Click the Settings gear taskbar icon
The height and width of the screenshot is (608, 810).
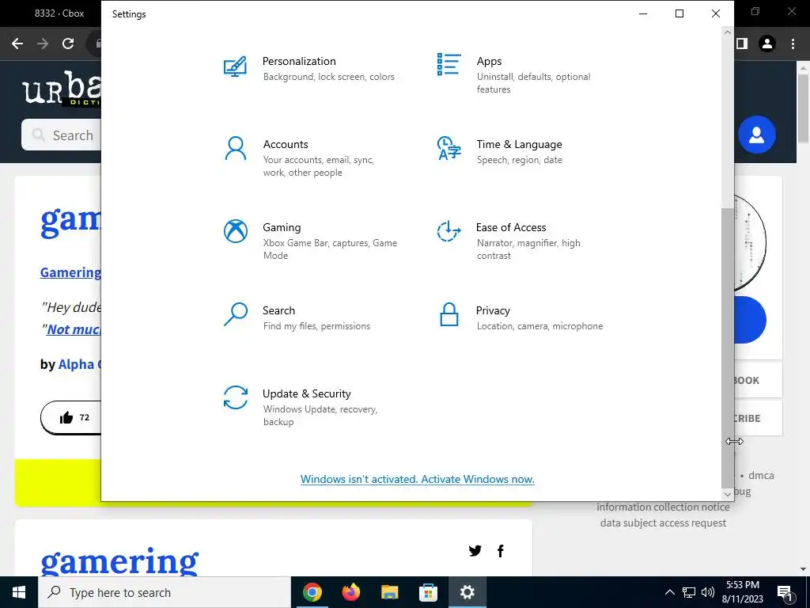pos(467,592)
